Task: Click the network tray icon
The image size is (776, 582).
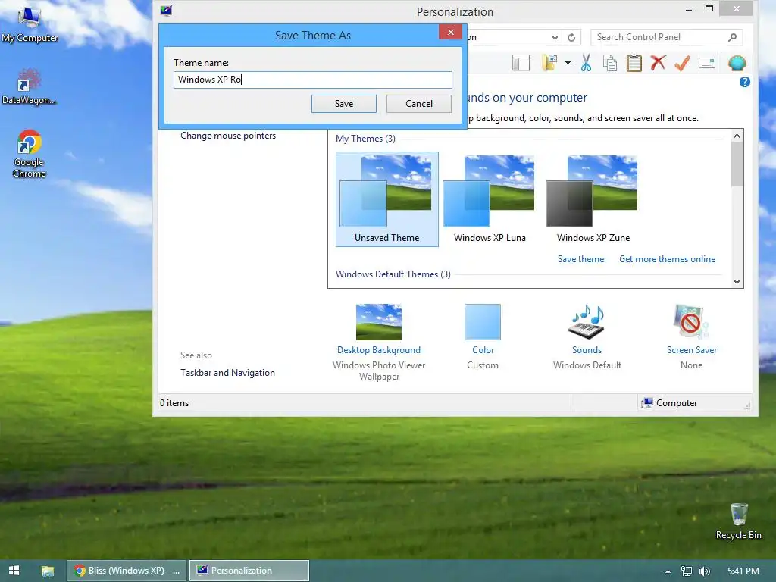Action: 687,571
